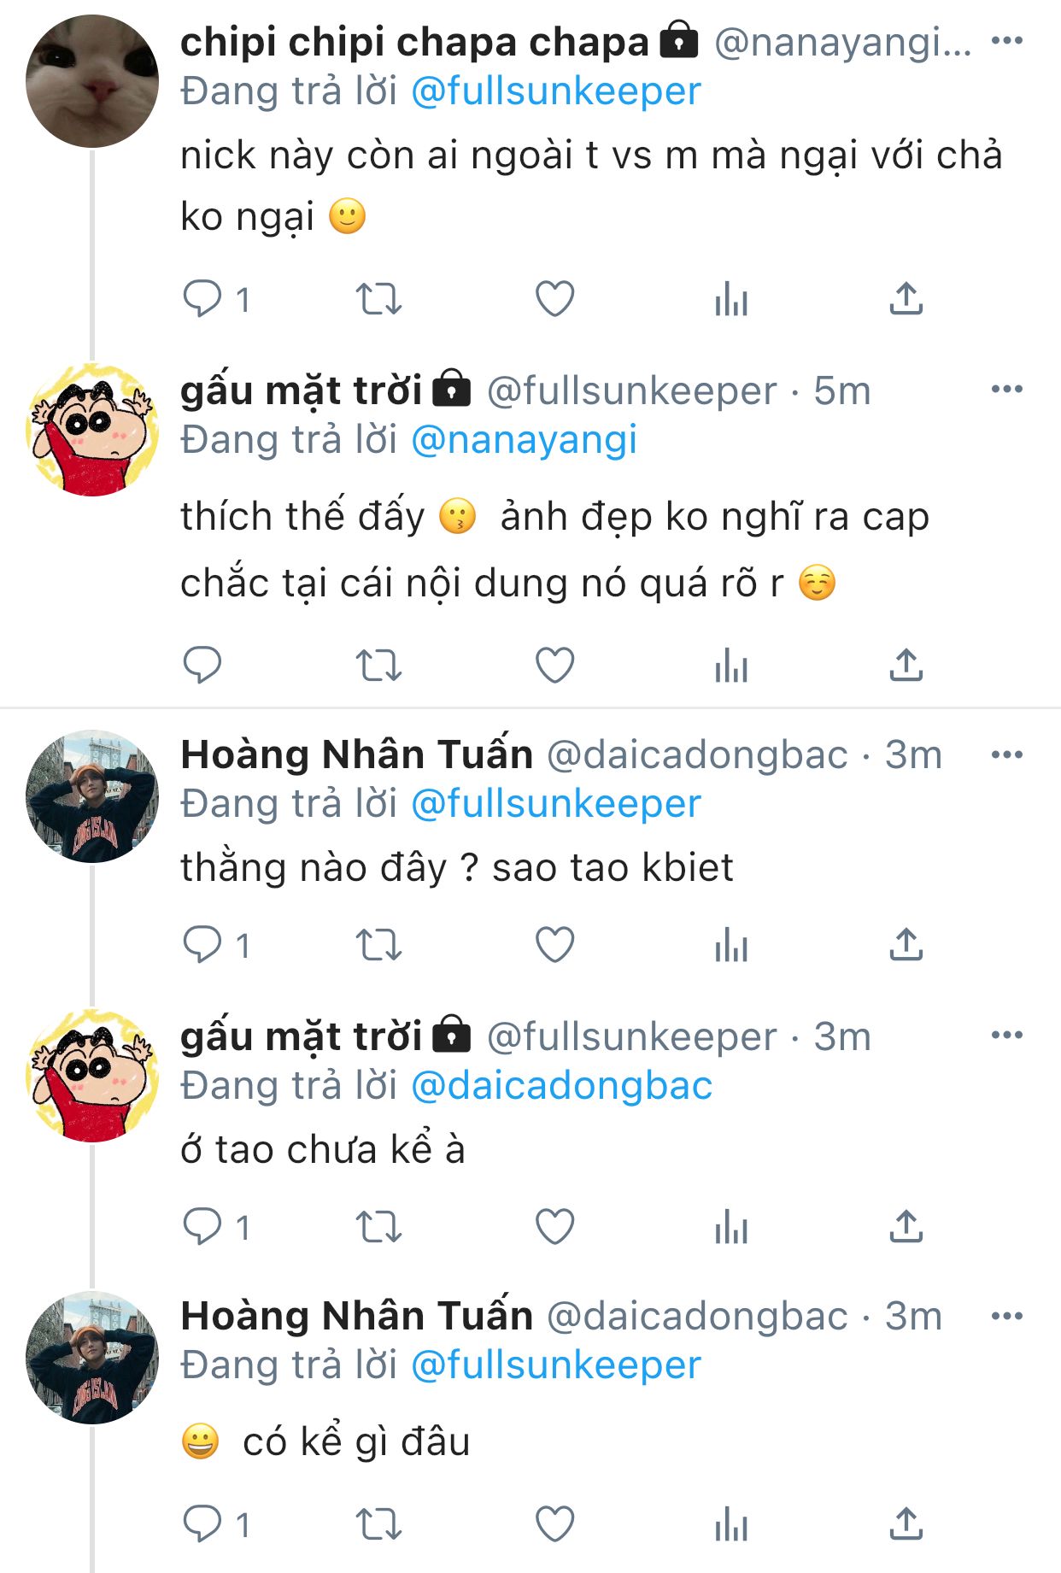
Task: Share the tweet 'có kể gì đâu'
Action: tap(906, 1523)
